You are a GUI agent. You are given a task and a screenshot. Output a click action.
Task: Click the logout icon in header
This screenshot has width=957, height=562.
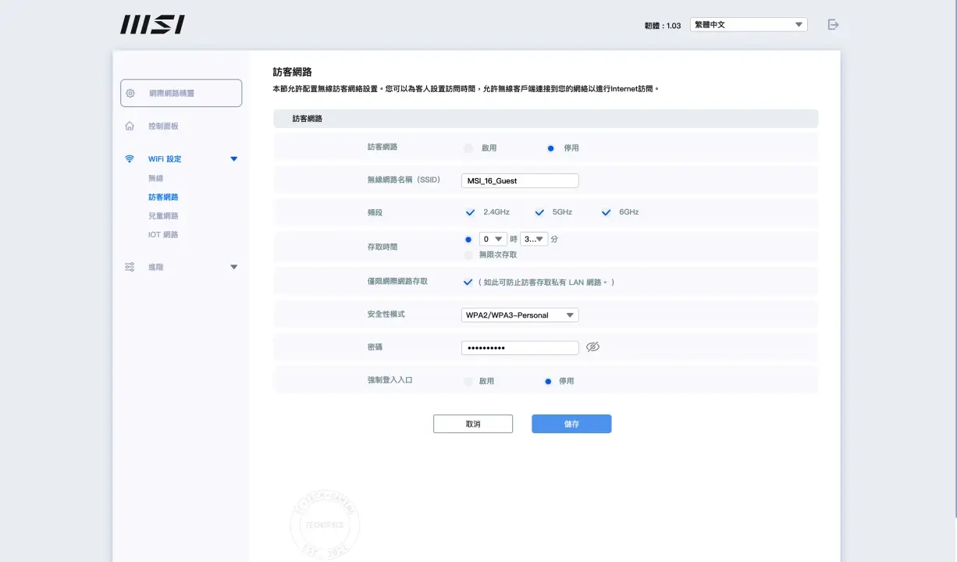(x=833, y=25)
